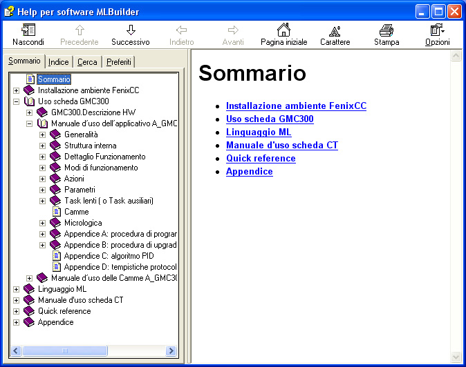Screen dimensions: 466x367
Task: Open the Linguaggio ML link
Action: (259, 132)
